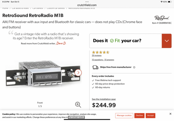Open 10 questions - 10 answers link
Screen dimensions: 174x121
click(x=103, y=60)
